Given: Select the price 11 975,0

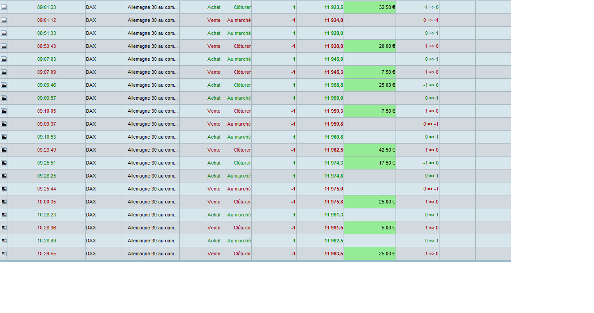Looking at the screenshot, I should point(334,189).
